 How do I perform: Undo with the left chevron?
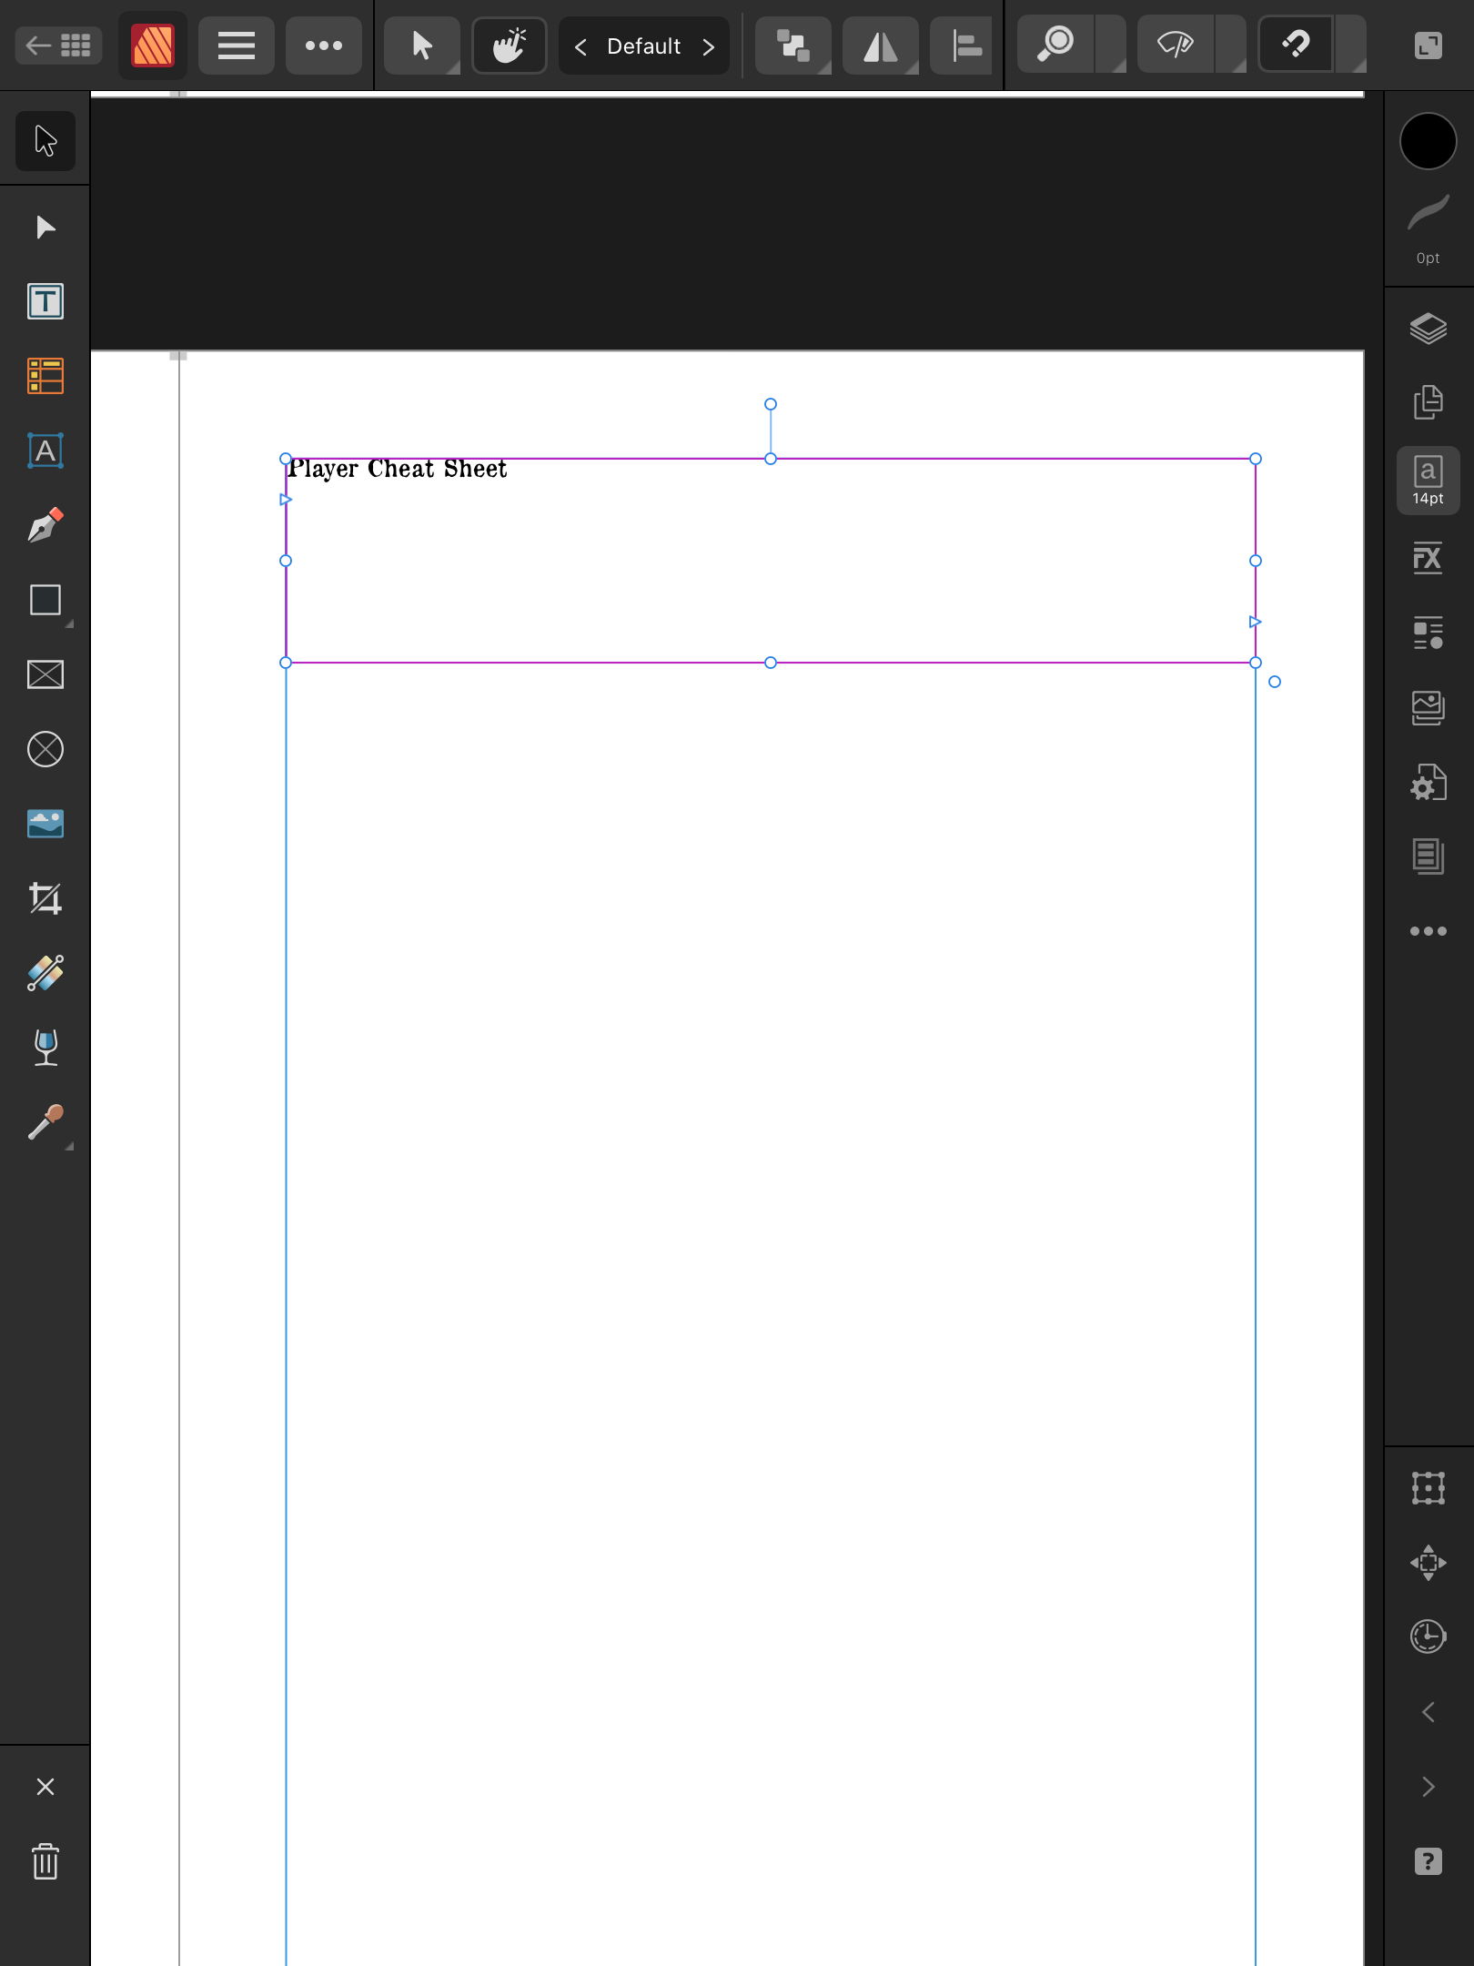coord(1429,1712)
